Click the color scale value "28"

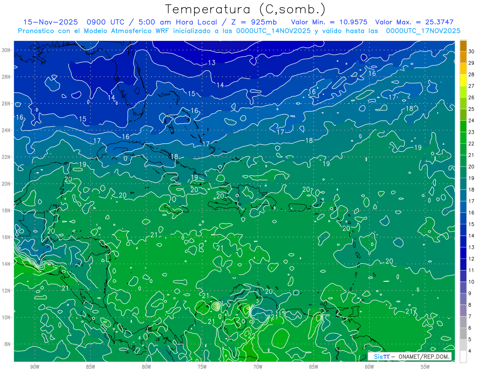pos(472,75)
